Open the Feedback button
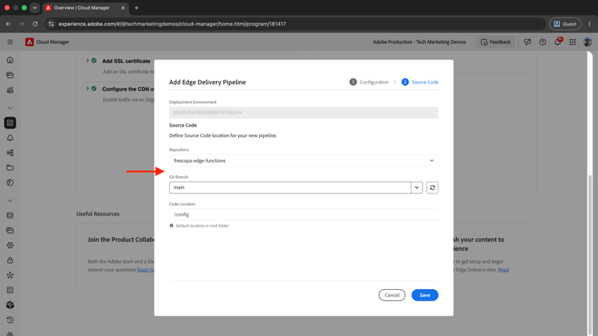 [495, 42]
